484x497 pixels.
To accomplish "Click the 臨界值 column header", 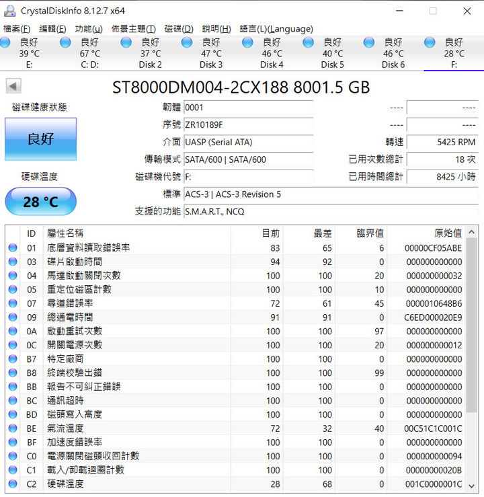I will point(362,233).
